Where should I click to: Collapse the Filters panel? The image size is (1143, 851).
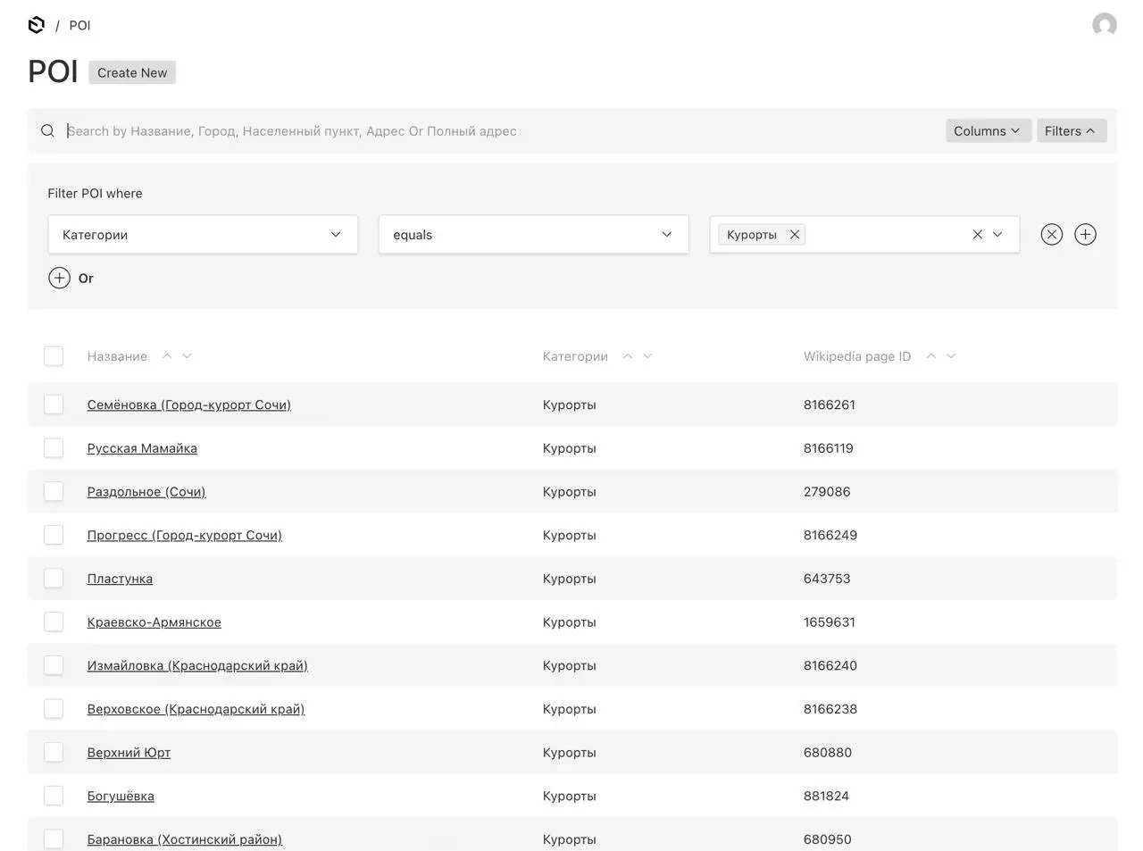(x=1072, y=131)
